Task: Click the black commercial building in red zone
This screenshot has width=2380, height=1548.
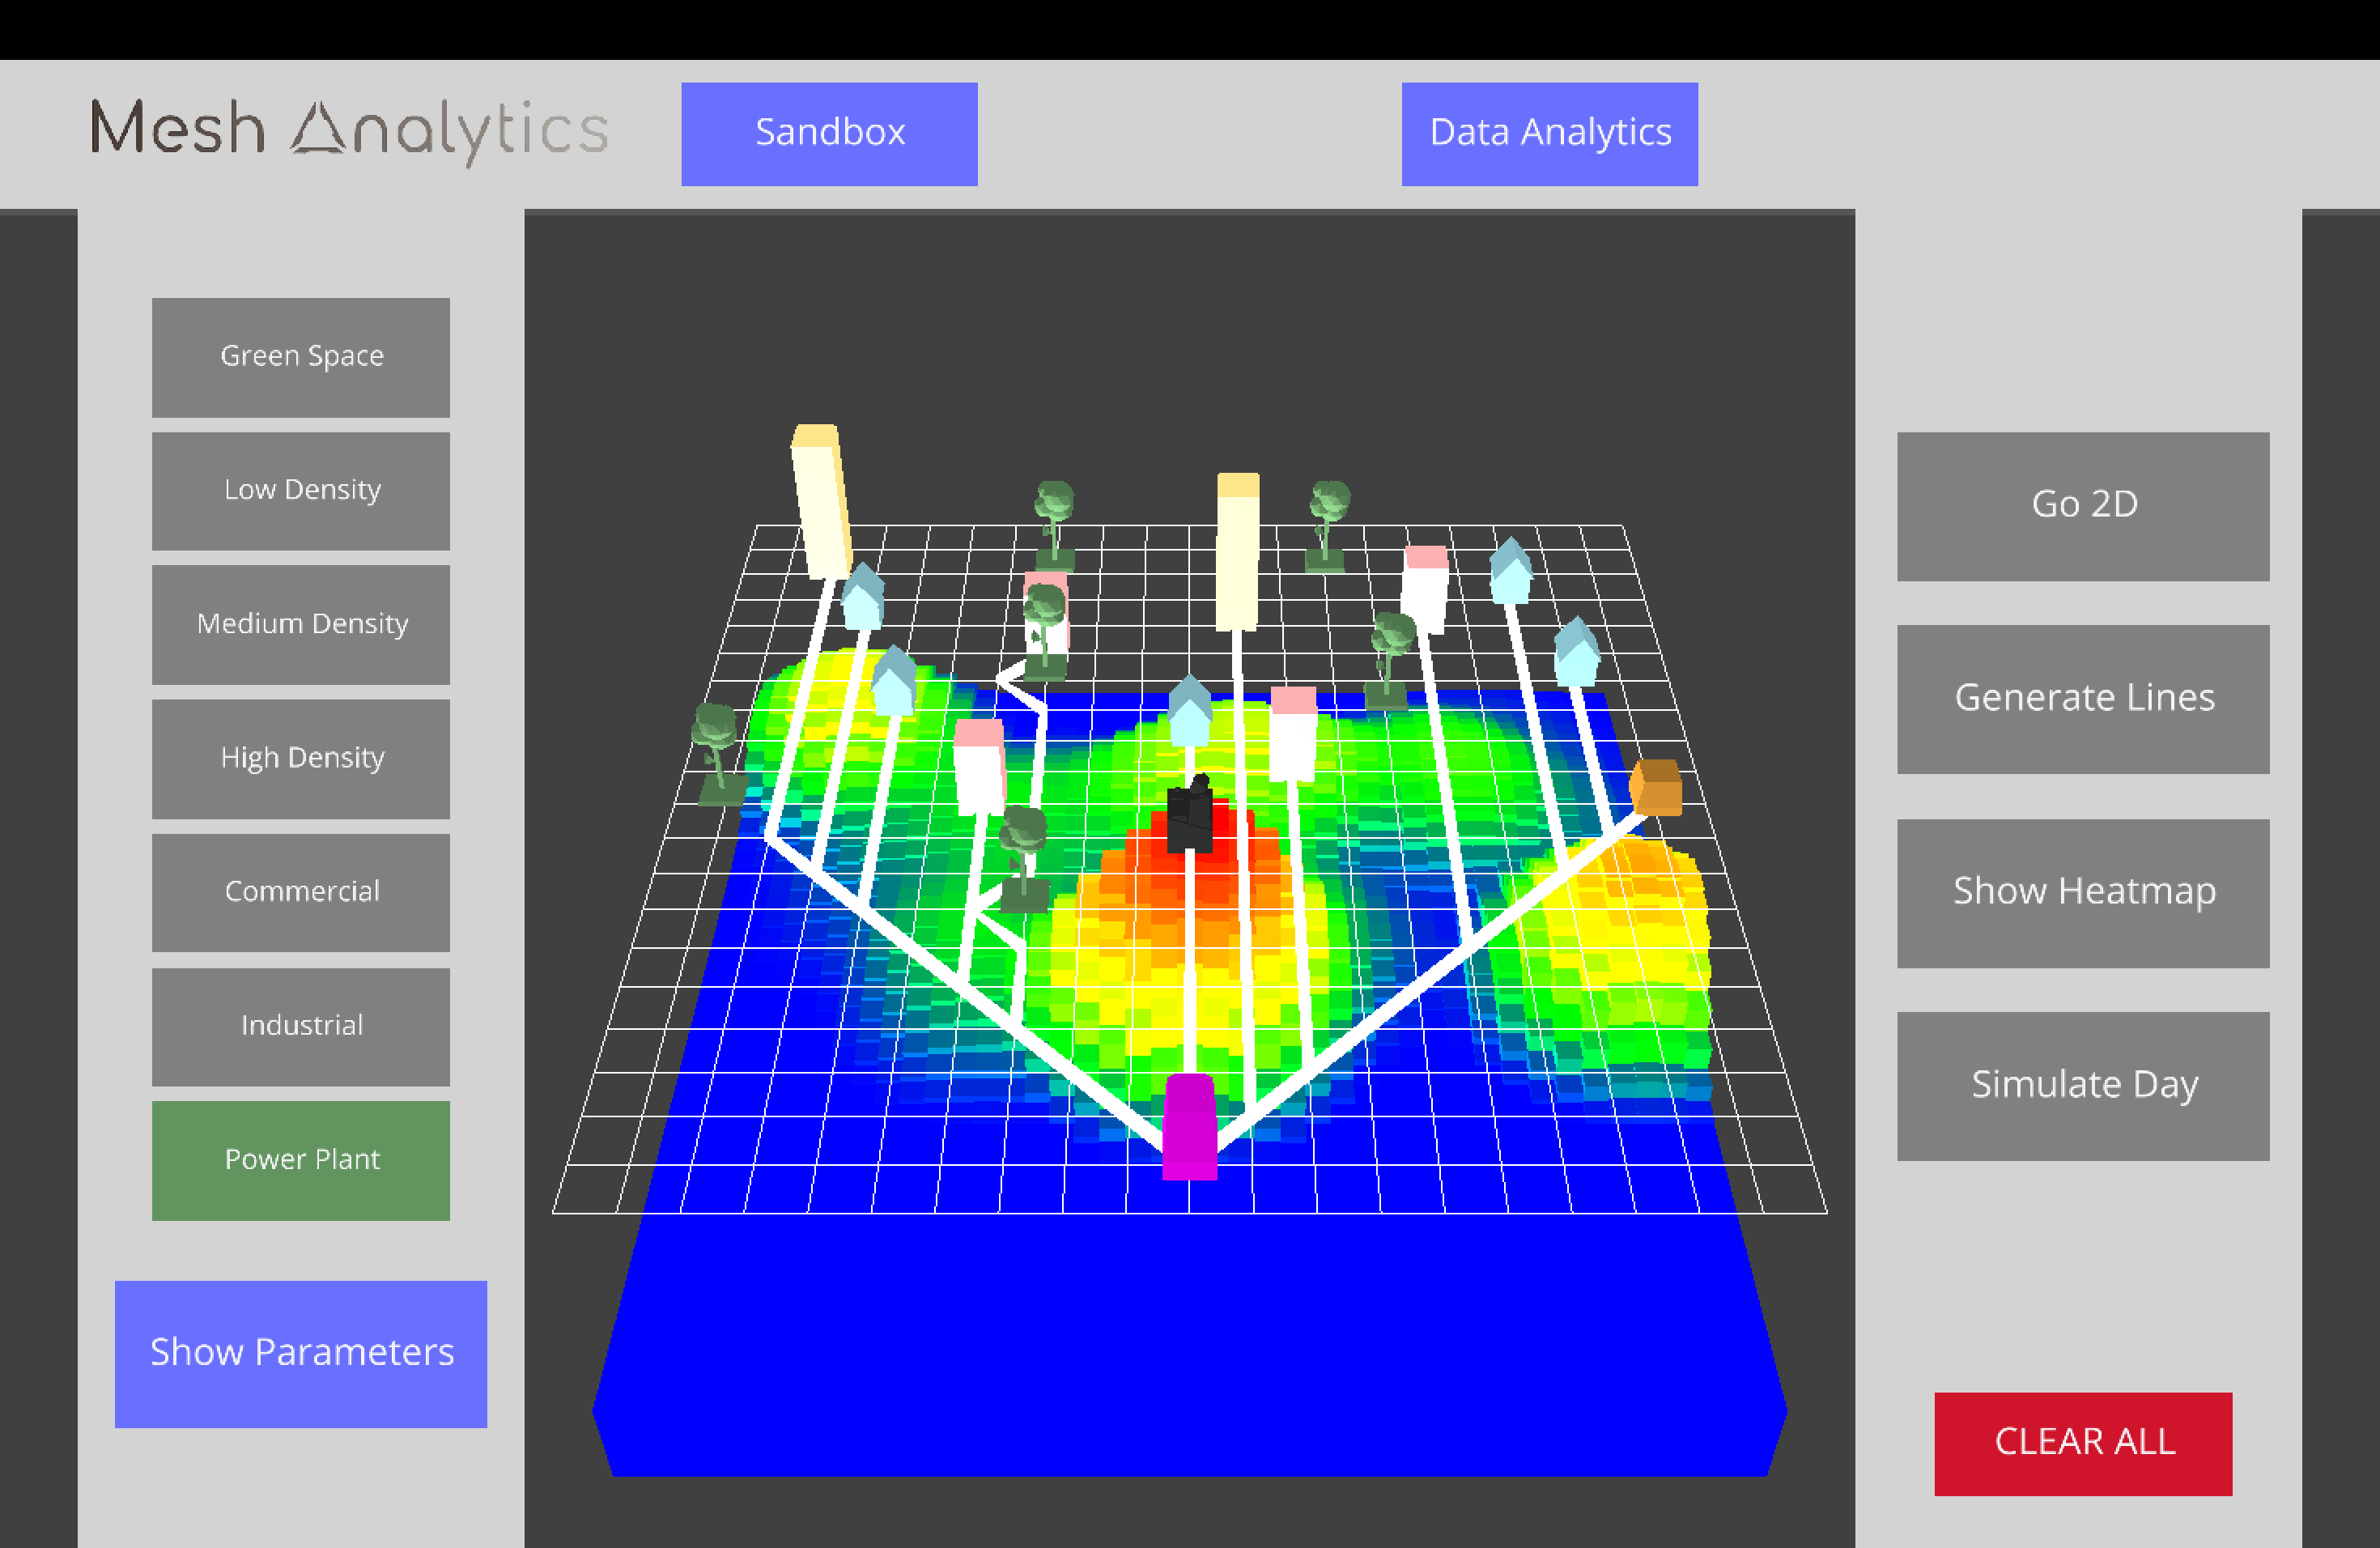Action: (1190, 816)
